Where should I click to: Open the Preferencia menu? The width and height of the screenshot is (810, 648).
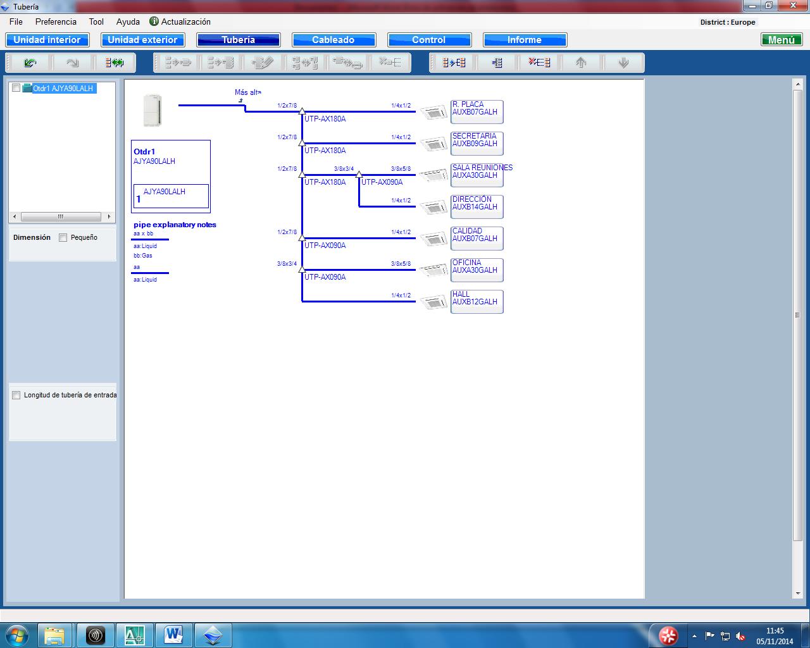(56, 22)
